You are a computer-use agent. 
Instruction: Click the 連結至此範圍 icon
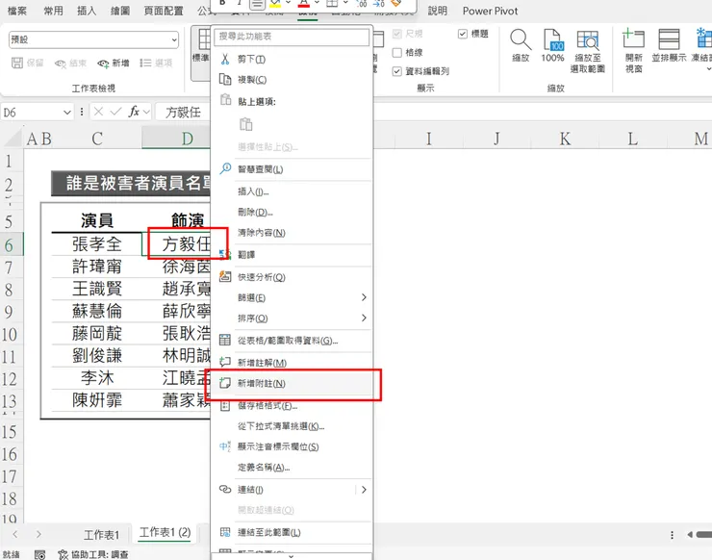(225, 532)
